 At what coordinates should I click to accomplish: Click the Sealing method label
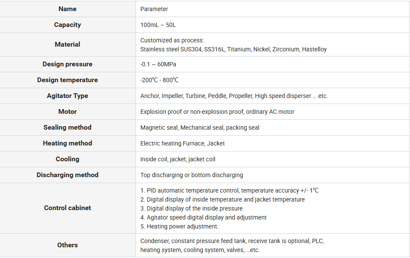68,128
